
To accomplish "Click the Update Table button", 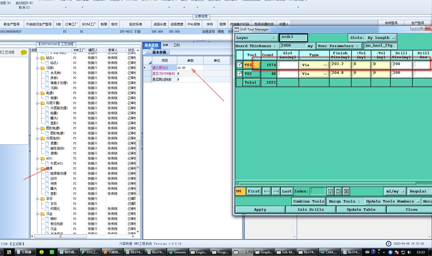I will (361, 209).
